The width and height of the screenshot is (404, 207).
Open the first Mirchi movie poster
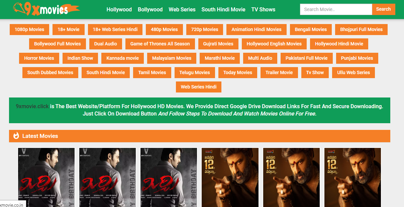[46, 177]
